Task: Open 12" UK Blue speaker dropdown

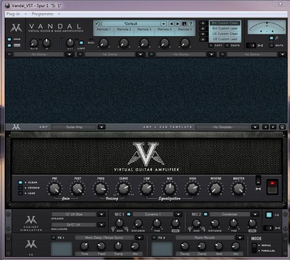Action: [x=101, y=214]
